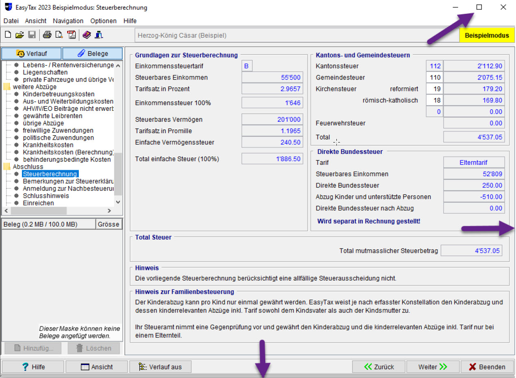This screenshot has width=516, height=378.
Task: Open a file with the folder icon
Action: 20,35
